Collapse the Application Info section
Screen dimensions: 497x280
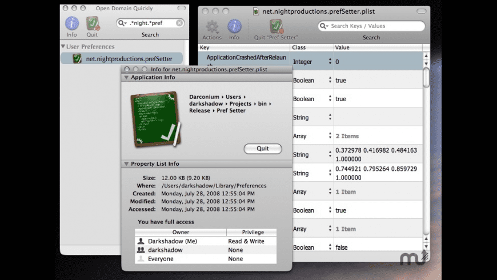126,77
